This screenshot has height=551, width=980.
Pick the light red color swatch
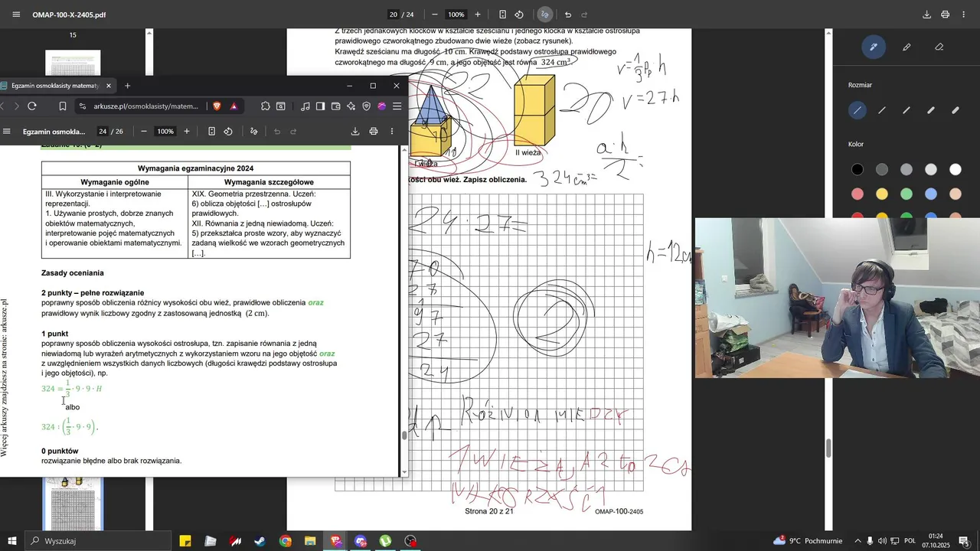[x=857, y=194]
